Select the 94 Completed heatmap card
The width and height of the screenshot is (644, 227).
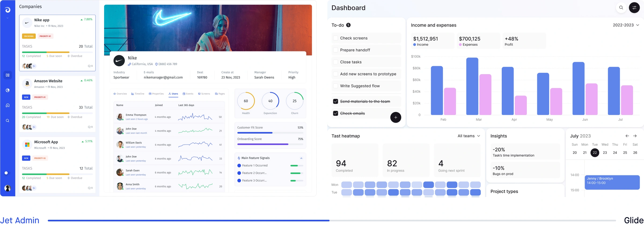[355, 160]
